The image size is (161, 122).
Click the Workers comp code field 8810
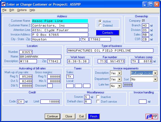(145, 61)
